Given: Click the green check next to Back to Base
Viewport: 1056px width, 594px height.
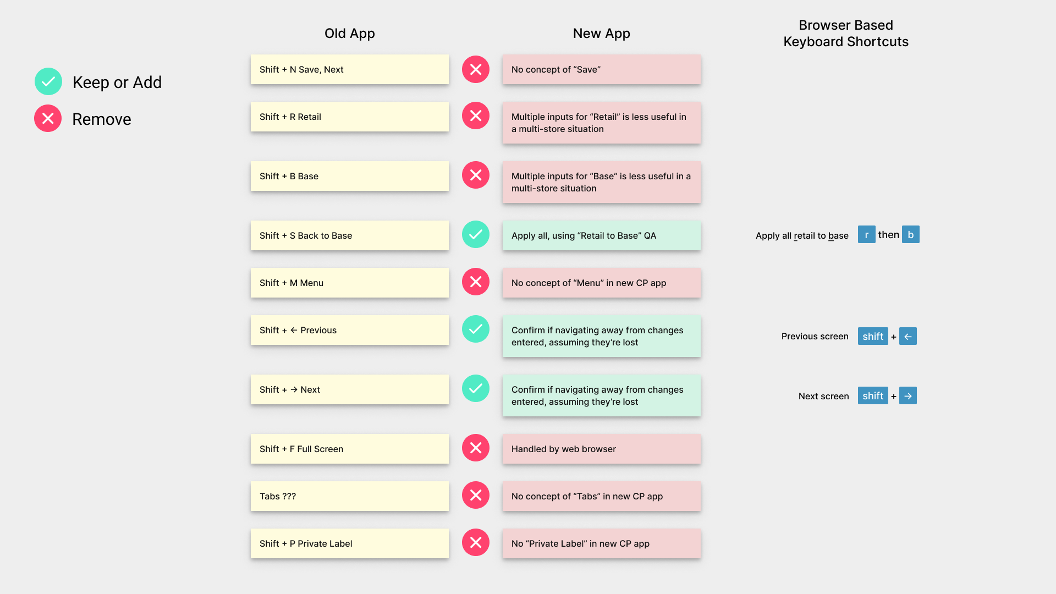Looking at the screenshot, I should [476, 235].
